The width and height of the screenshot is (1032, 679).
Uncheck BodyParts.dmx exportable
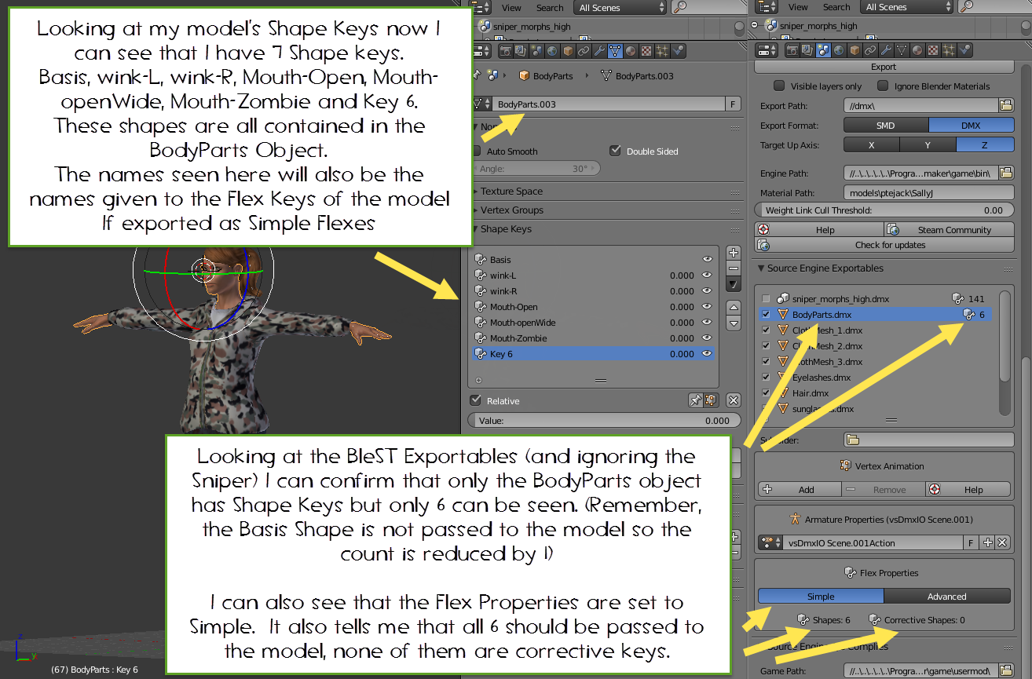click(766, 315)
